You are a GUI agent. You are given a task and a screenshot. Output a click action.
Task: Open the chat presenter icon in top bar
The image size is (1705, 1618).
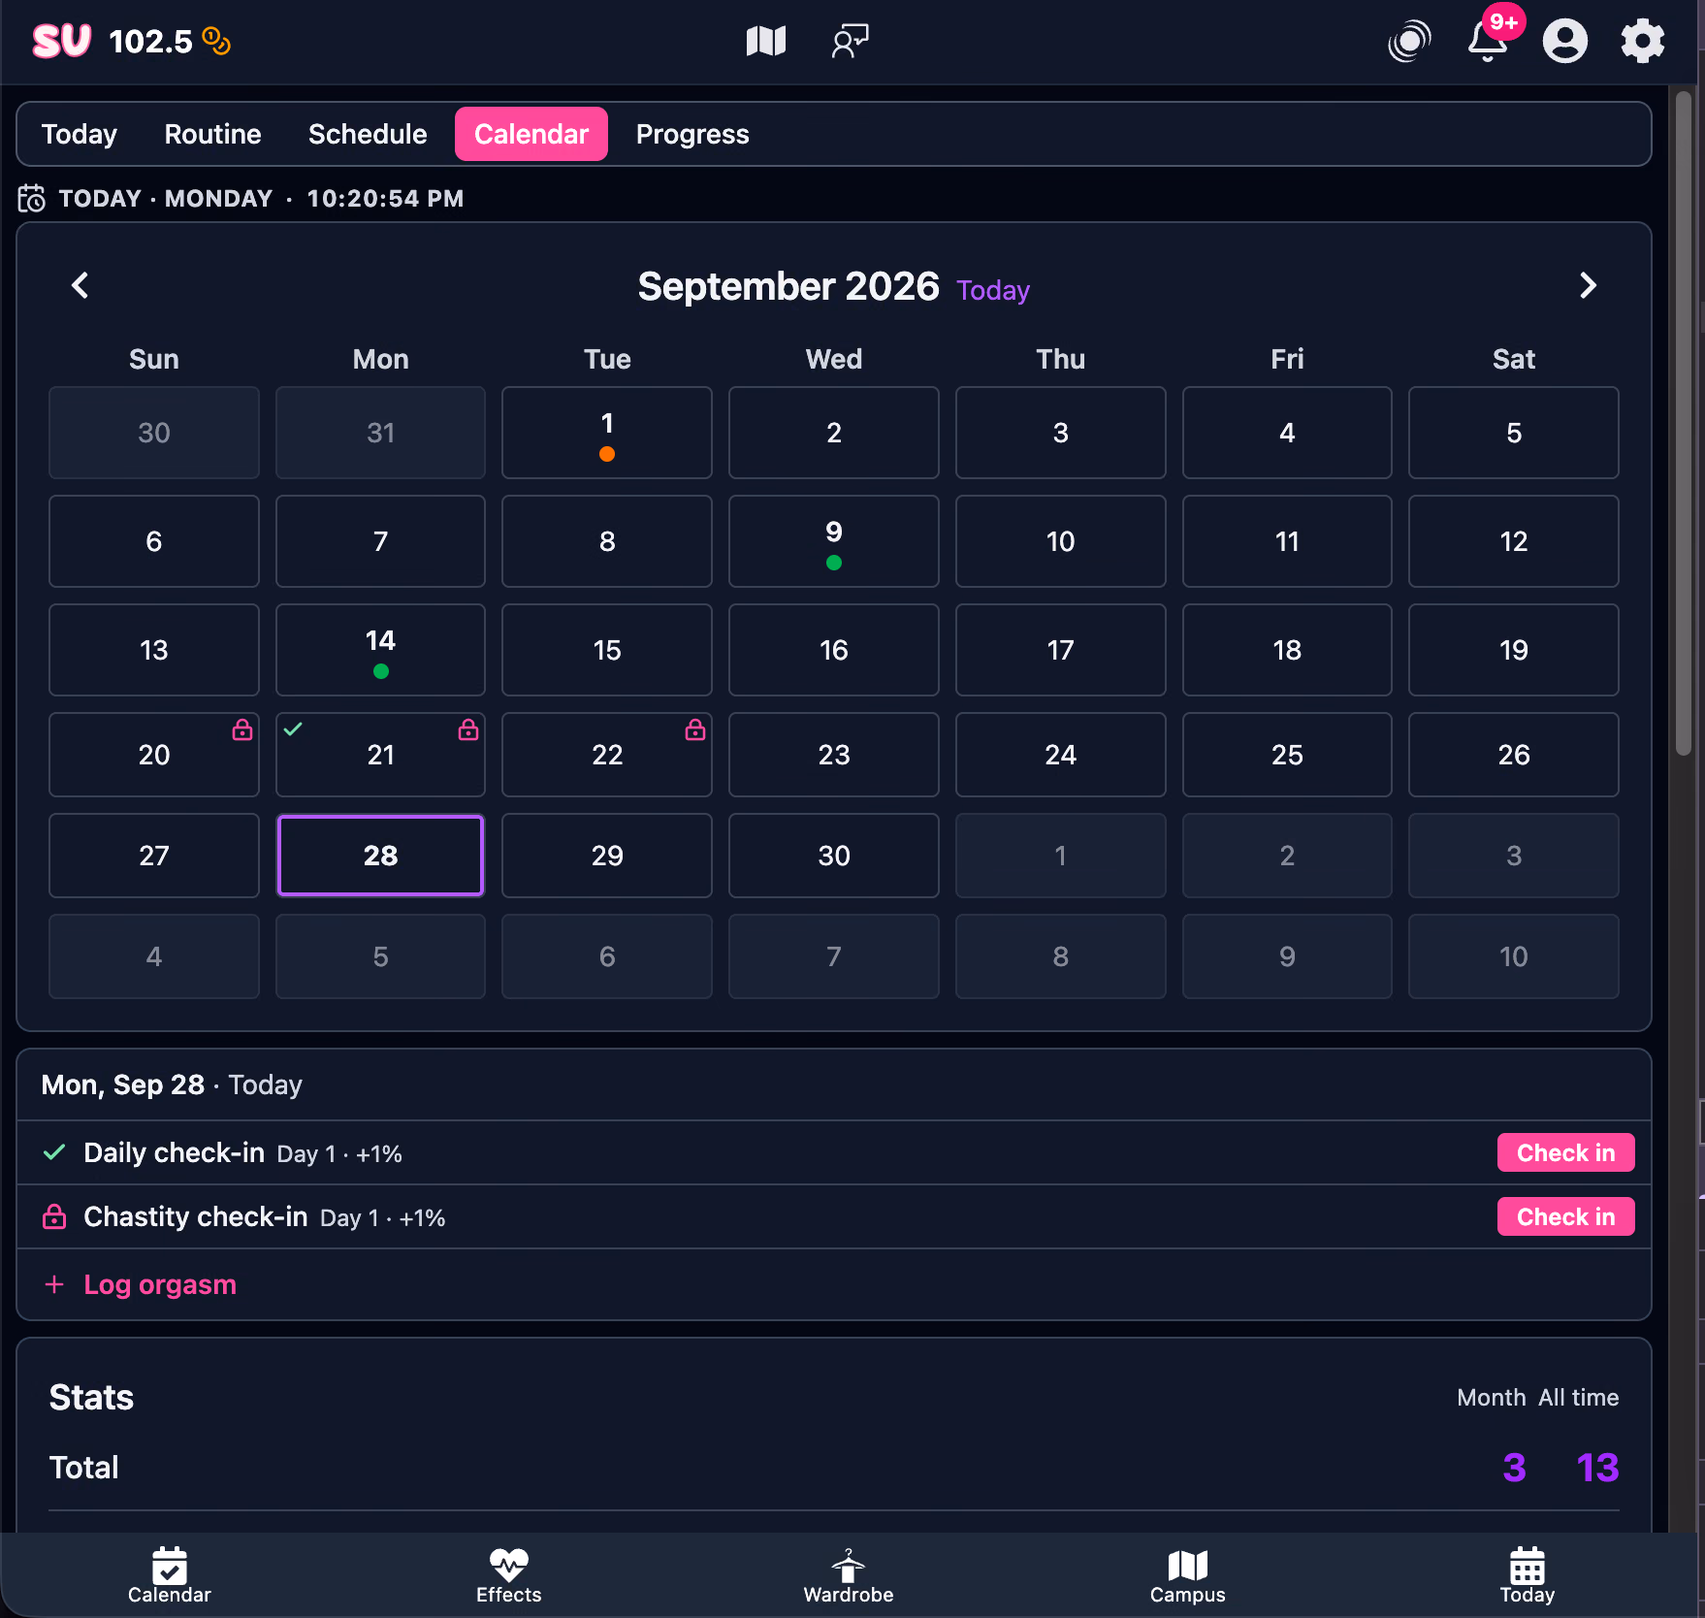pyautogui.click(x=850, y=41)
